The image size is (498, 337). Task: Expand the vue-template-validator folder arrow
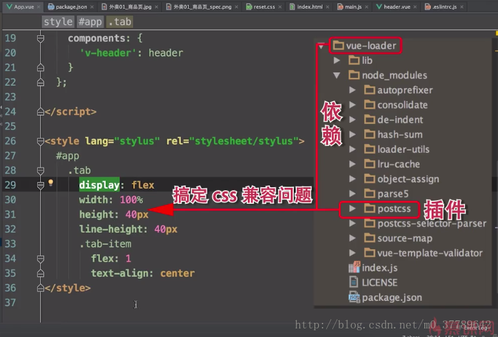(352, 253)
